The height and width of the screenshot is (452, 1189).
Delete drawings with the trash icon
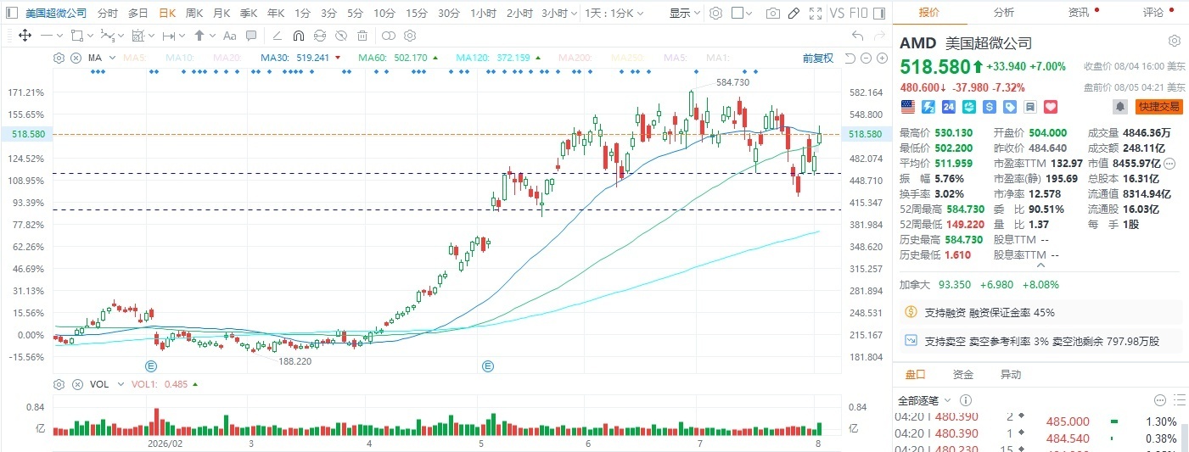click(362, 36)
